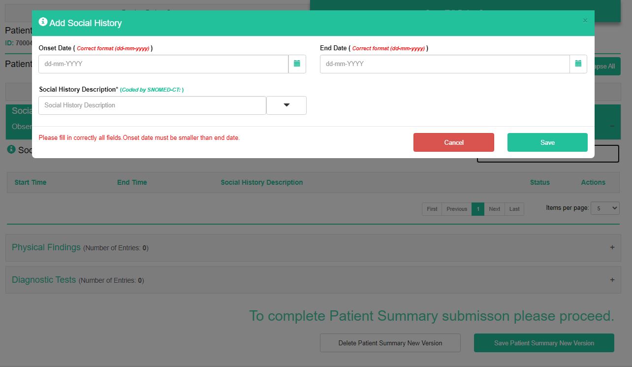Expand Social History Description dropdown arrow

tap(286, 105)
